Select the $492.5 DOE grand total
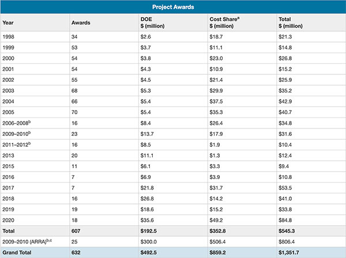This screenshot has height=258, width=346. 150,251
